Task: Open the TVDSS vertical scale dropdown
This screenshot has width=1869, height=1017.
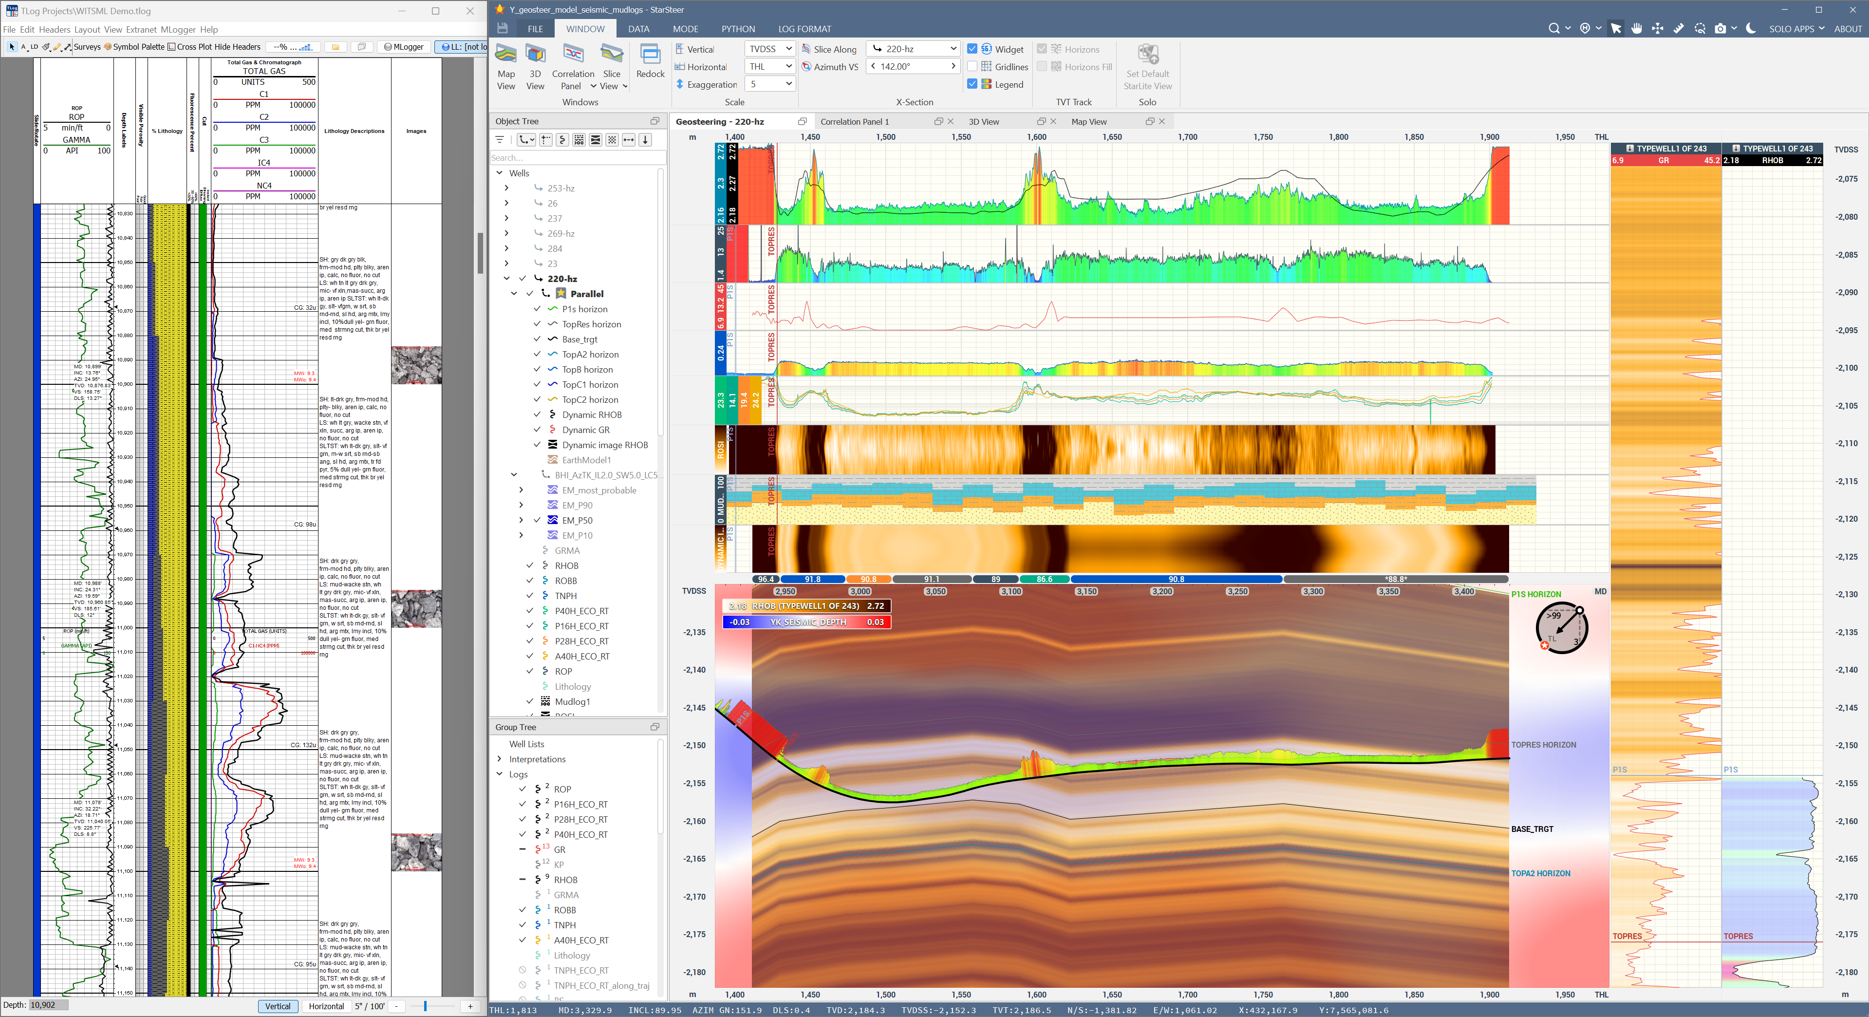Action: pos(770,49)
